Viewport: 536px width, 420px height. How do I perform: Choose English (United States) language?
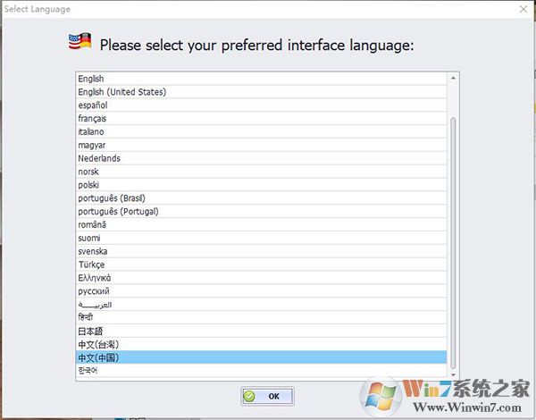pyautogui.click(x=261, y=92)
